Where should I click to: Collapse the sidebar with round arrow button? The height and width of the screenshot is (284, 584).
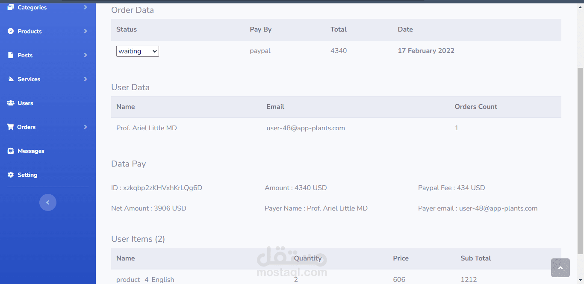(48, 202)
